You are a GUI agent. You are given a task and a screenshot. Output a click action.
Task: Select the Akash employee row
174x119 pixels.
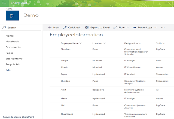point(112,67)
